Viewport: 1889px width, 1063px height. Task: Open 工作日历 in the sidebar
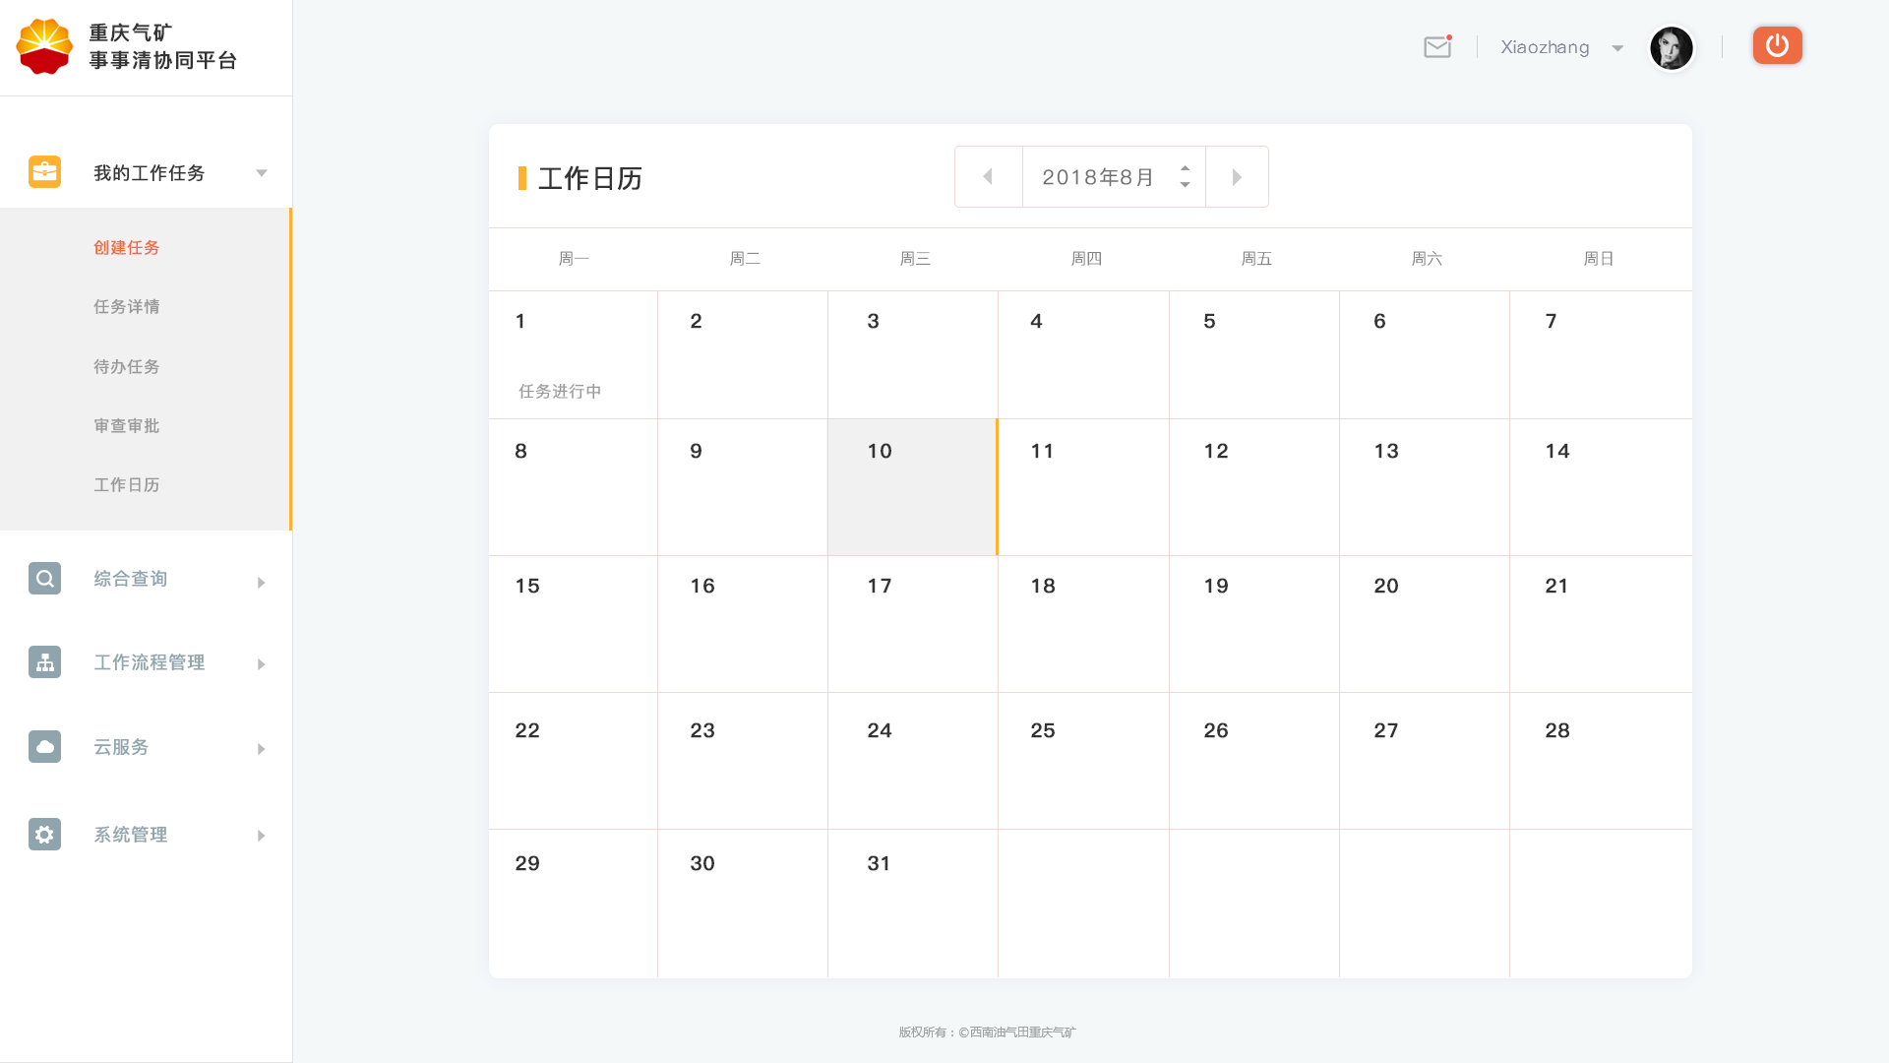(126, 485)
